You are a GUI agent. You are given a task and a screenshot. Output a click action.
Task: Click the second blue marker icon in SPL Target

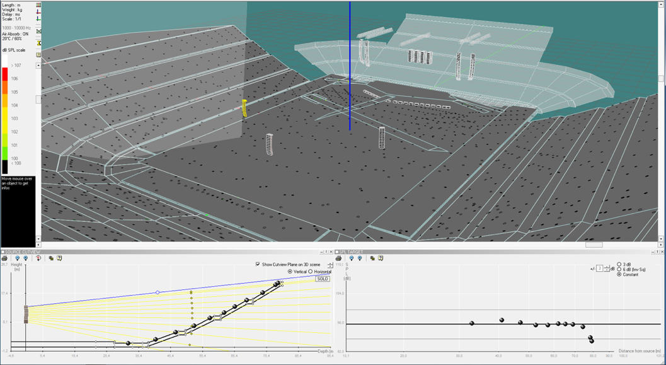(360, 258)
